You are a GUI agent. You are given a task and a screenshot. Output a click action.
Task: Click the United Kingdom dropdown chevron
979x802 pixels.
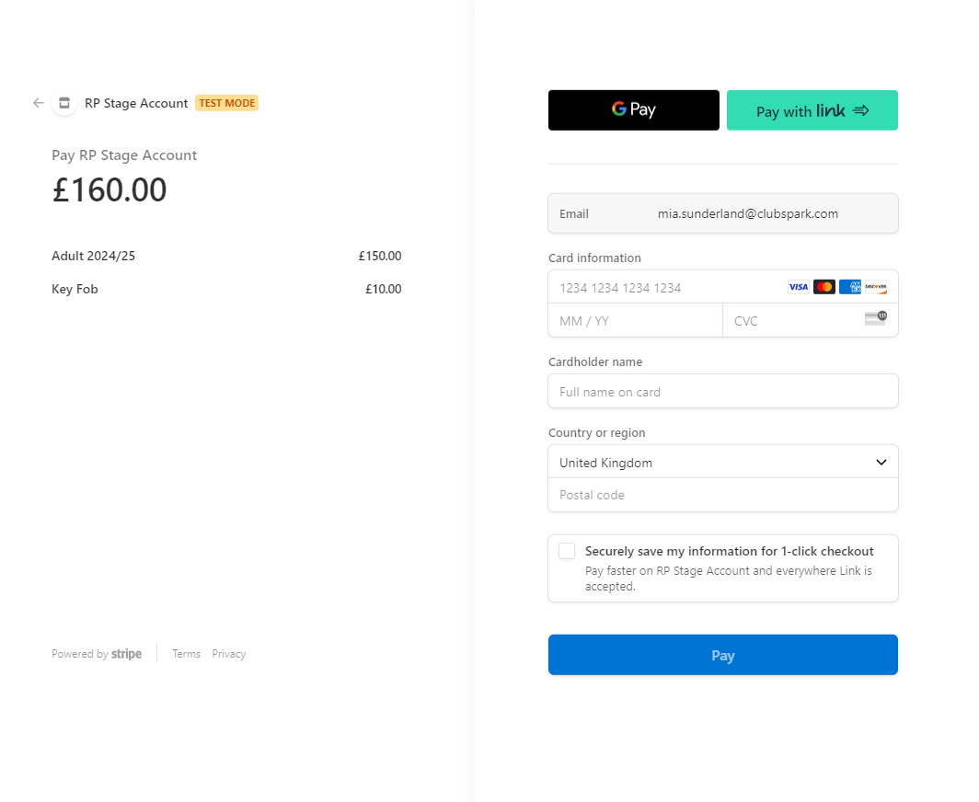click(881, 463)
